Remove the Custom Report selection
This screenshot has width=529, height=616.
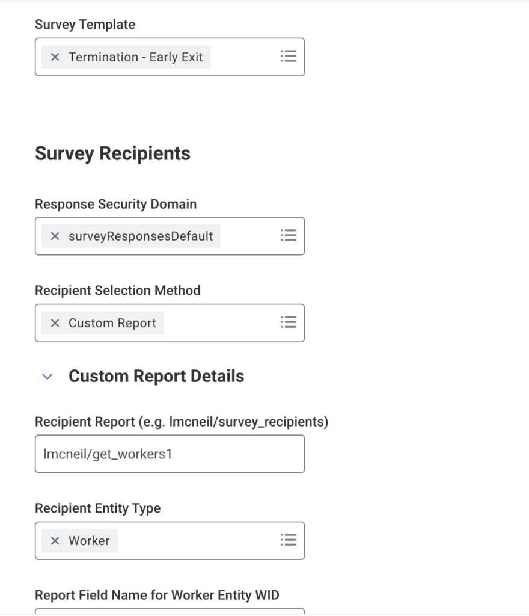[x=55, y=323]
